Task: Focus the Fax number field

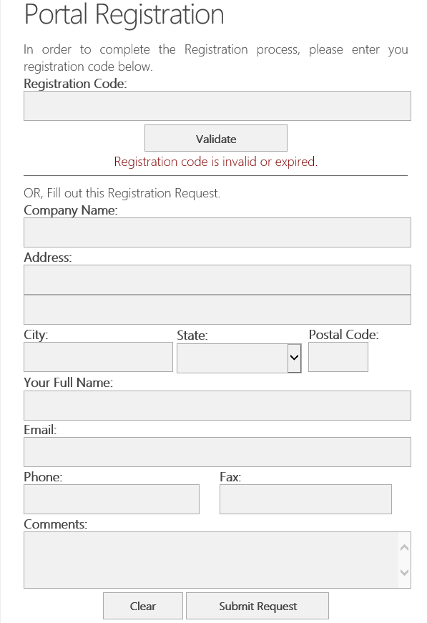Action: [x=305, y=499]
